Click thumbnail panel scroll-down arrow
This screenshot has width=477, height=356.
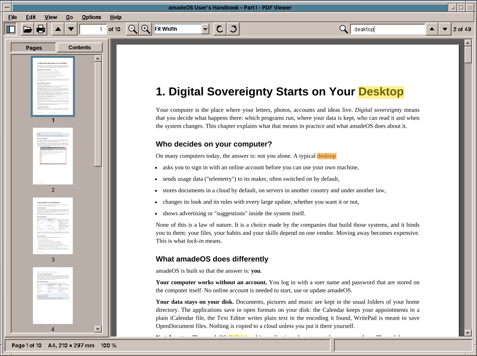point(98,329)
